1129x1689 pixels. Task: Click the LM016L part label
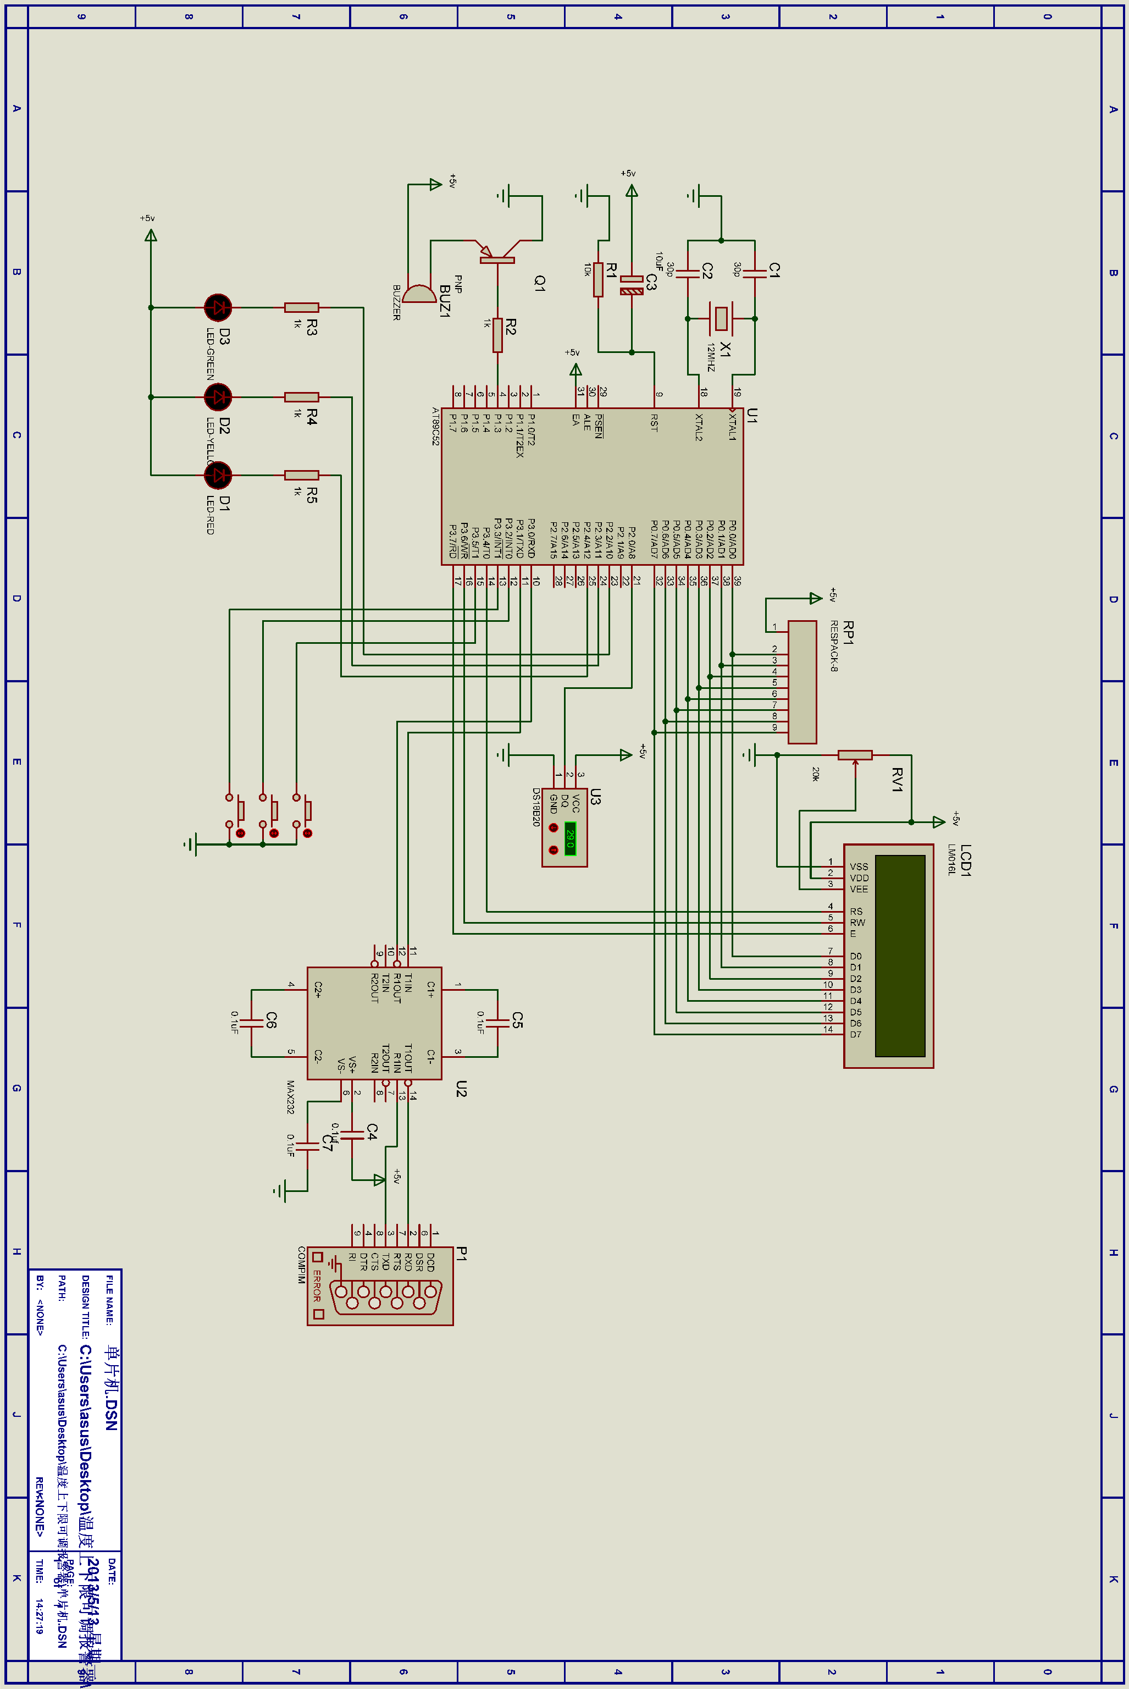[951, 859]
